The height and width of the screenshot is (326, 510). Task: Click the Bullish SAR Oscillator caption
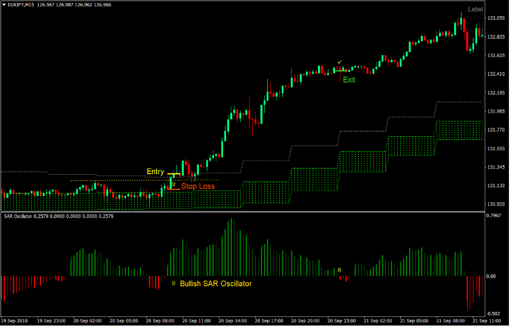(x=217, y=284)
